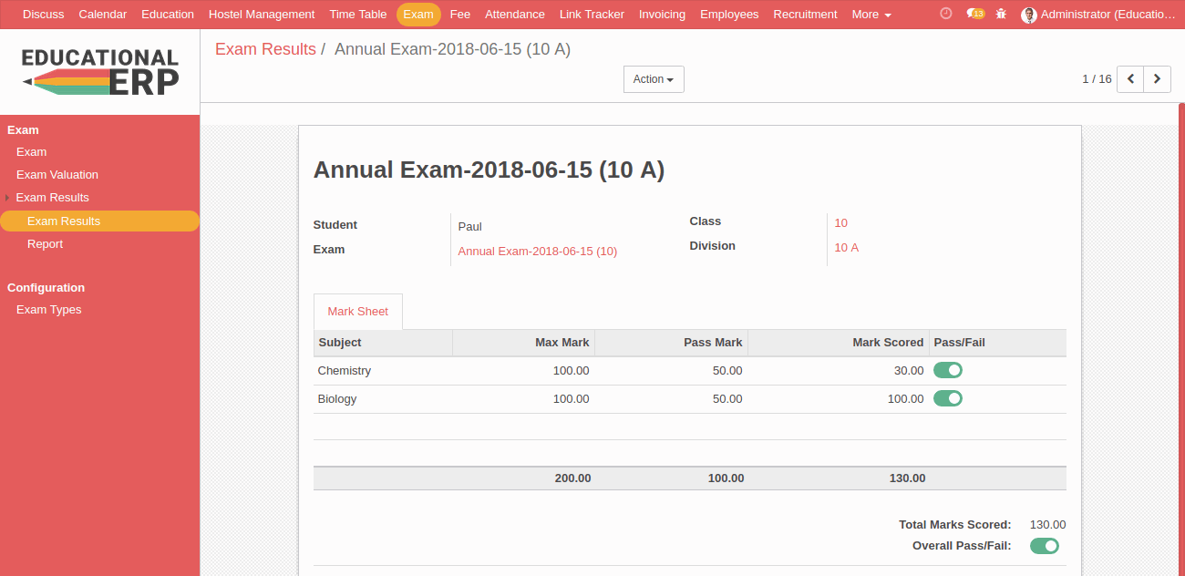Image resolution: width=1185 pixels, height=576 pixels.
Task: Go to next exam result record
Action: (x=1157, y=79)
